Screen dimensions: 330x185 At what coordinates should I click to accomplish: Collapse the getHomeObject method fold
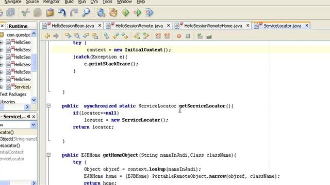tap(48, 155)
